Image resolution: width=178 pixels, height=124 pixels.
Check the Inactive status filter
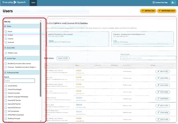click(6, 39)
